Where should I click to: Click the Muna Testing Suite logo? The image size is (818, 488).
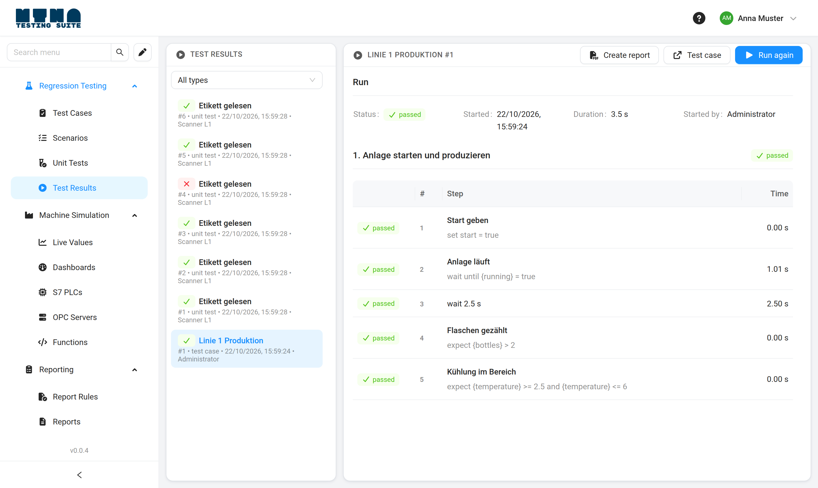coord(48,18)
